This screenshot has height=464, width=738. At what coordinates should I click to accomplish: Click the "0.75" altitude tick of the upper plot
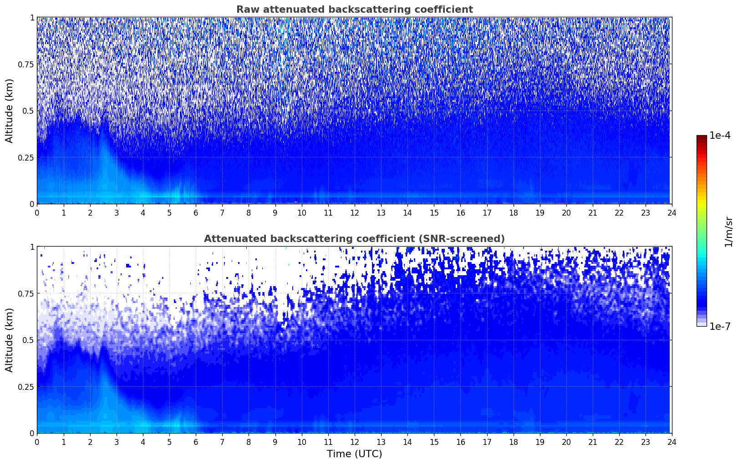click(26, 64)
